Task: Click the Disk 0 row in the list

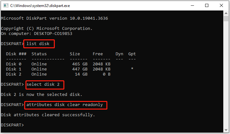Action: point(58,64)
